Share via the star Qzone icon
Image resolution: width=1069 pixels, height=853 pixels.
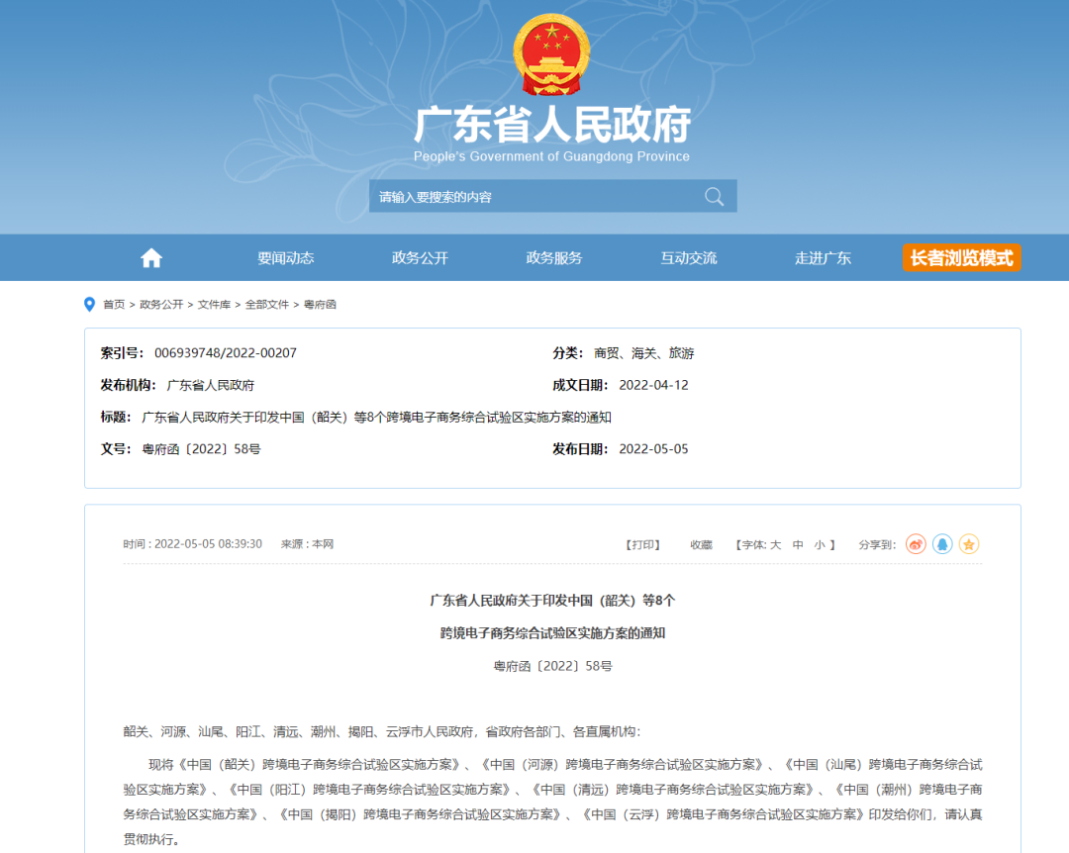(969, 544)
